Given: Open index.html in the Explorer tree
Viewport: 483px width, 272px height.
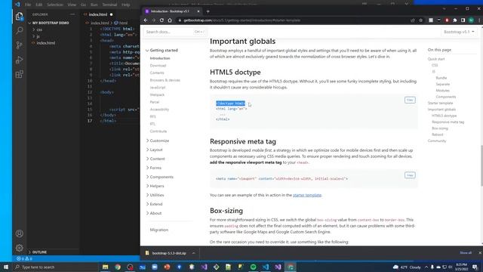Looking at the screenshot, I should pyautogui.click(x=46, y=43).
